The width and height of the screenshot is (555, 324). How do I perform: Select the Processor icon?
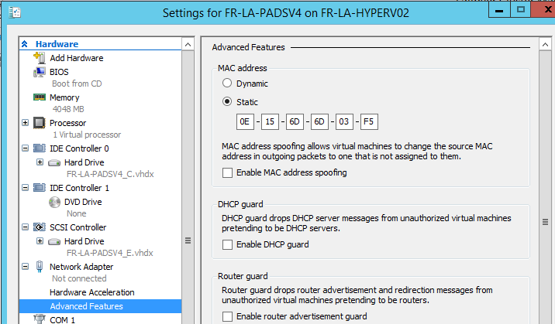pyautogui.click(x=40, y=123)
